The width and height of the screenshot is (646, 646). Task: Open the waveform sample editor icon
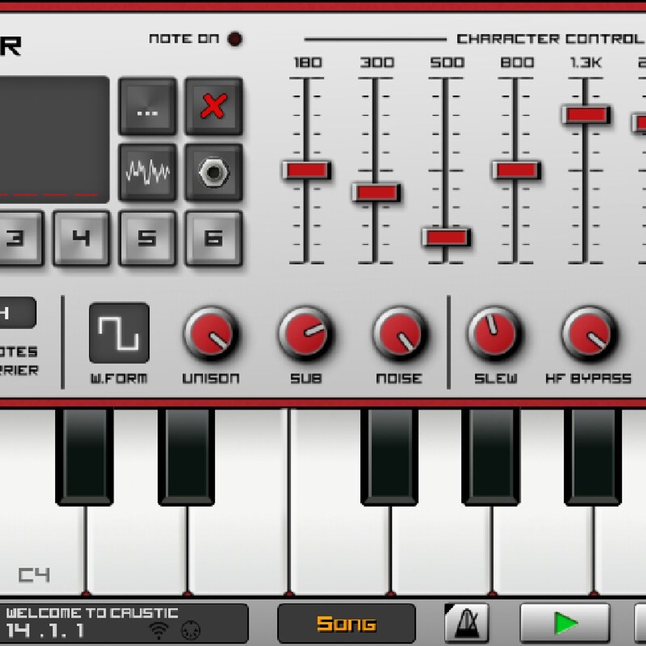(148, 172)
